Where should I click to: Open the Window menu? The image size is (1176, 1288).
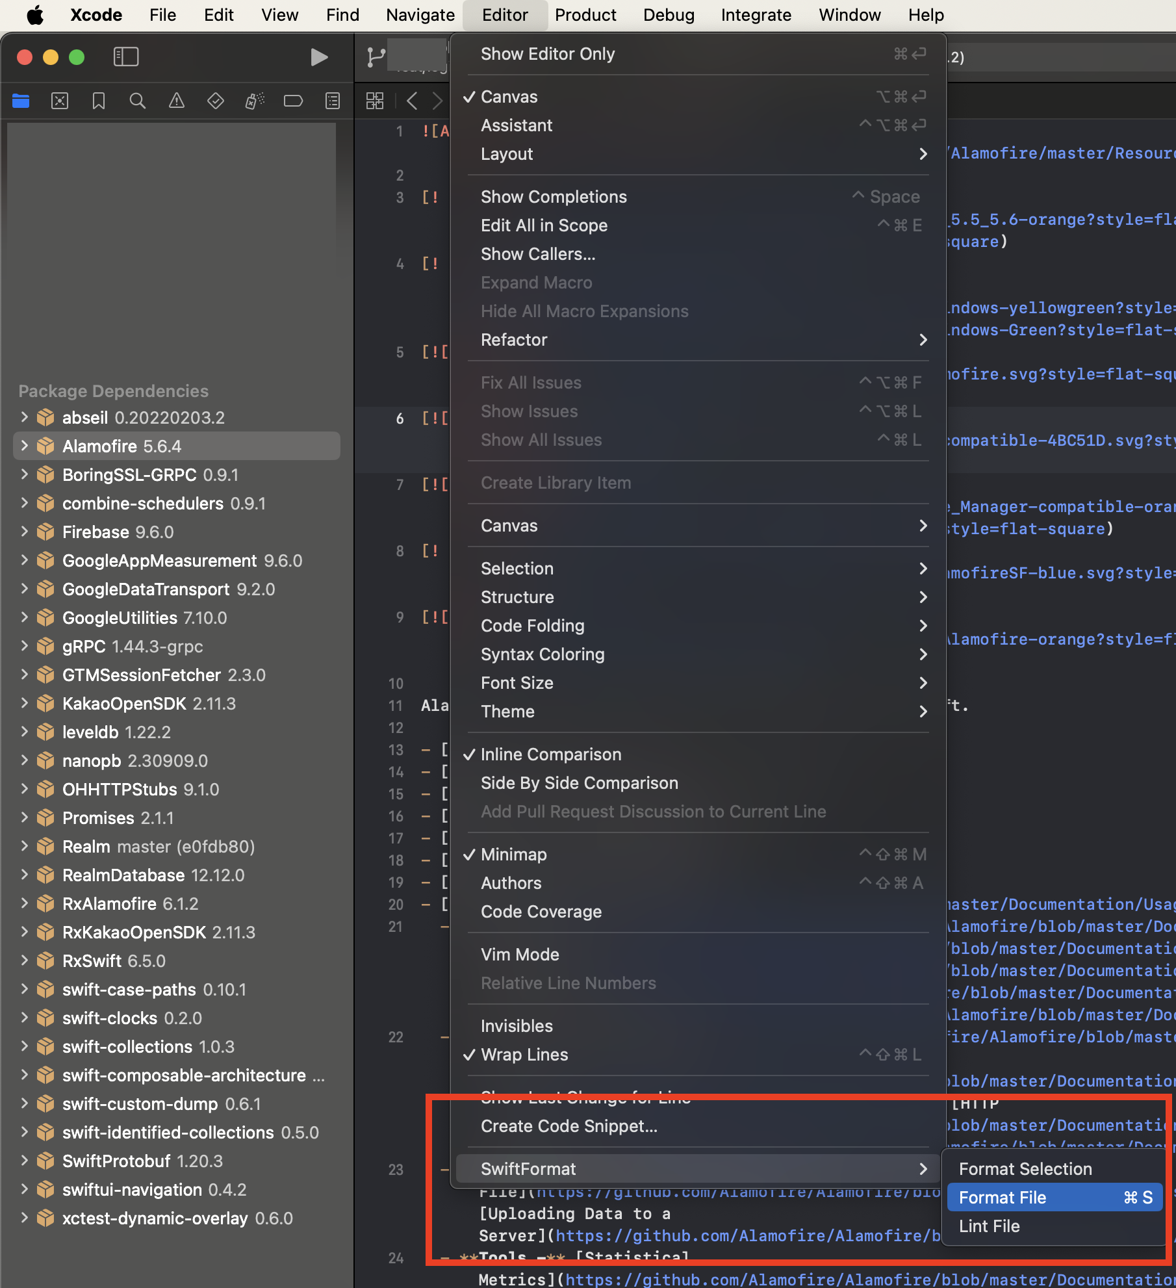click(850, 15)
